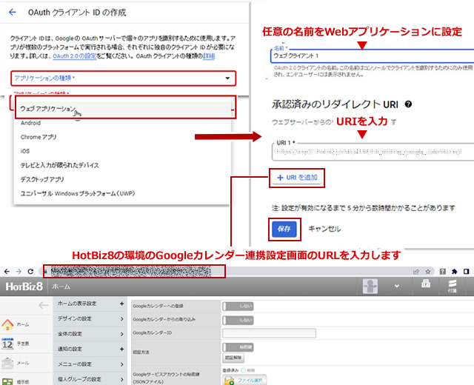Image resolution: width=474 pixels, height=385 pixels.
Task: Click the browser back arrow
Action: pos(7,272)
